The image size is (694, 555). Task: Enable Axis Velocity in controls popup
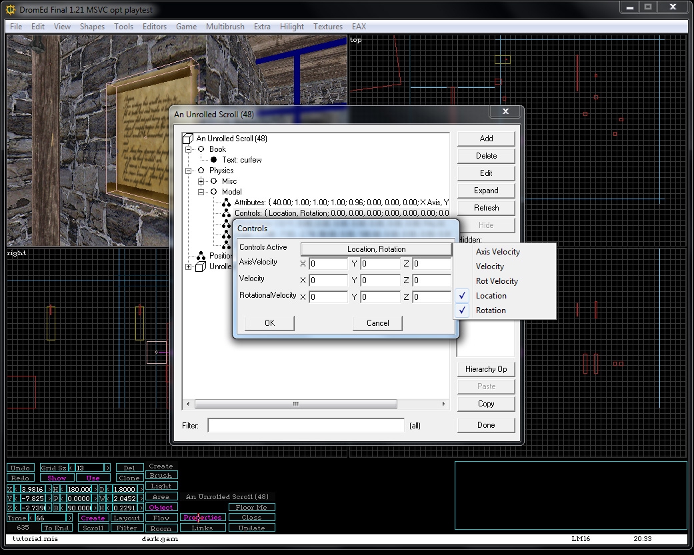click(x=497, y=252)
